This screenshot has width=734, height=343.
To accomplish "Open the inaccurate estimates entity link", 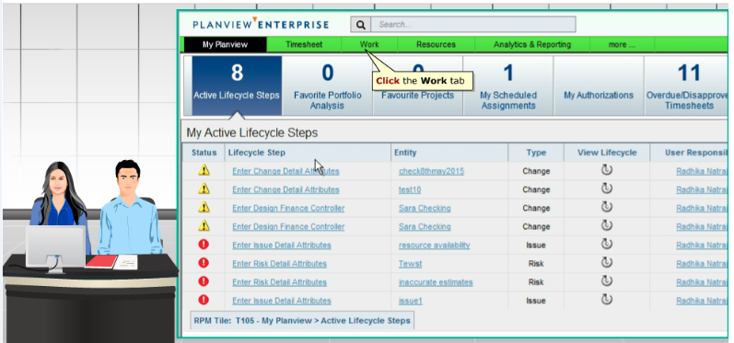I will point(436,282).
